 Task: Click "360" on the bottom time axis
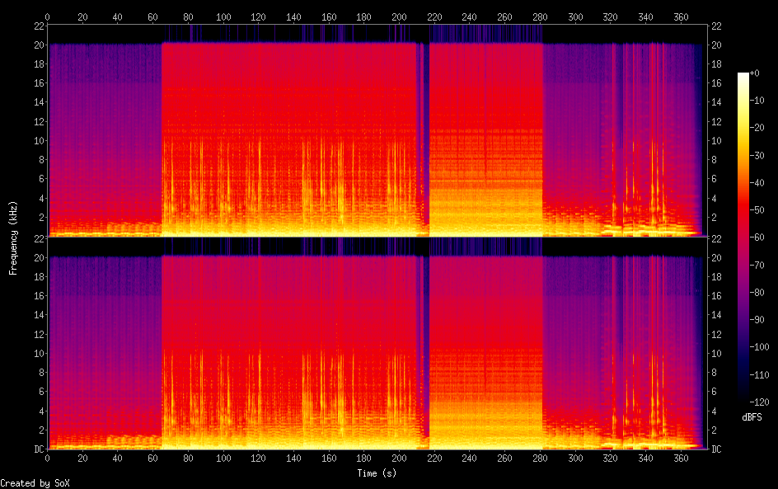681,458
